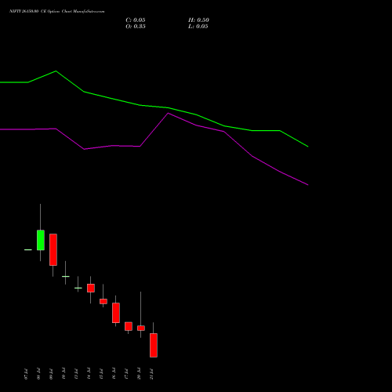392x392 pixels.
Task: Click the 'H: 0.50' high value
Action: [198, 20]
